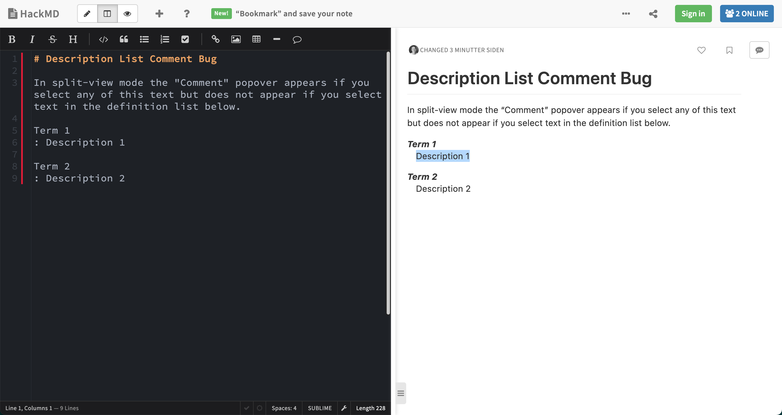Add a link to the note
The image size is (782, 415).
point(216,39)
